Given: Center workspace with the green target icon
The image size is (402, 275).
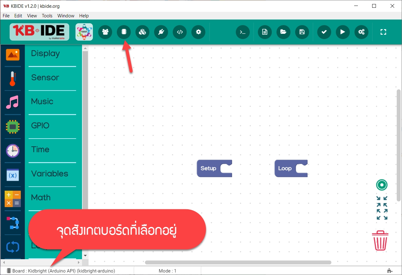Looking at the screenshot, I should coord(382,185).
